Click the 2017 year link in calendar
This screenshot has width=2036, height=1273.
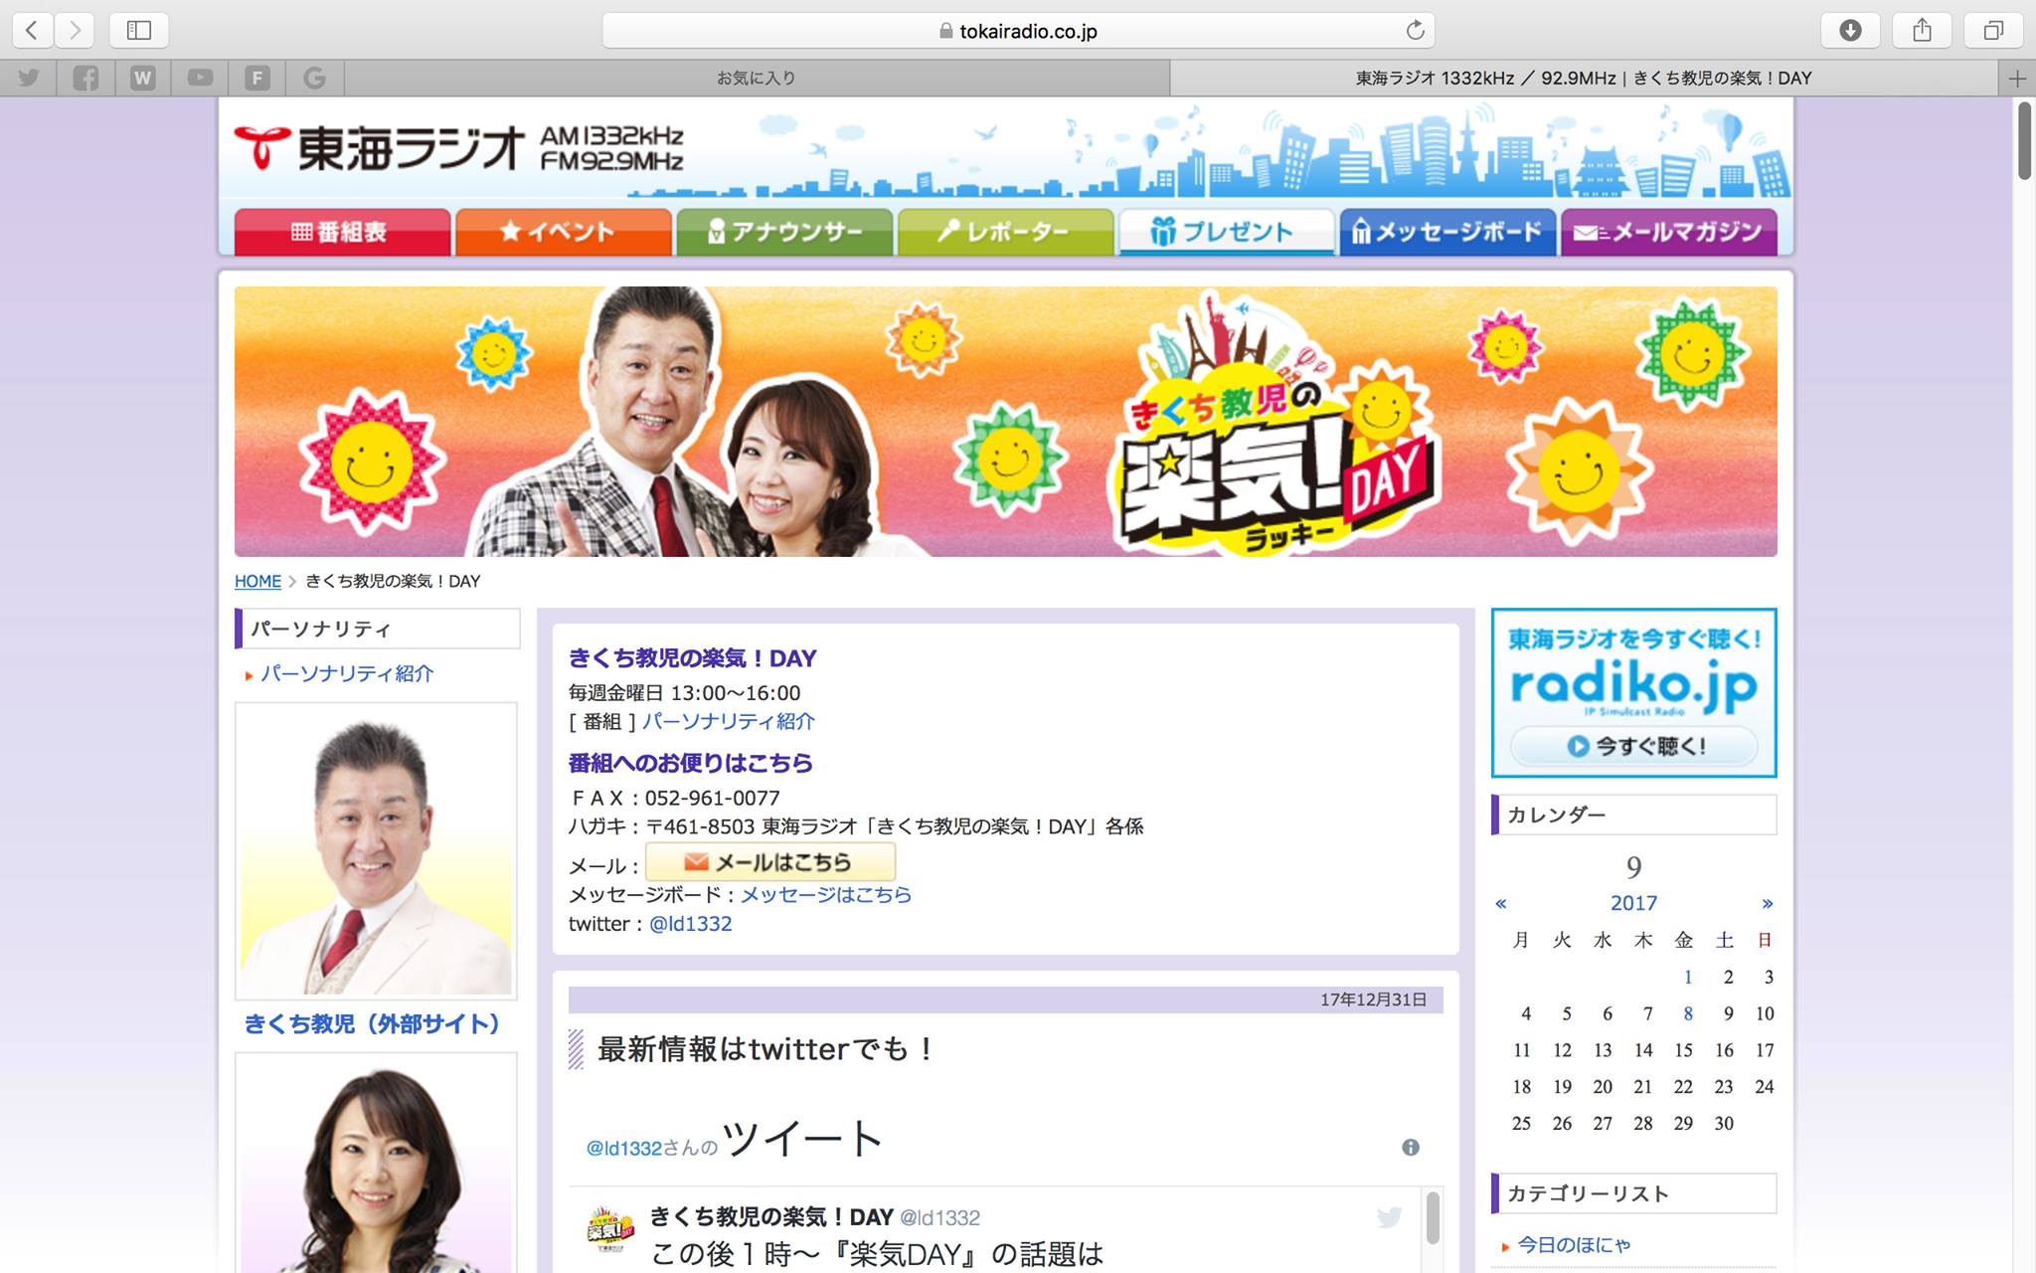pyautogui.click(x=1633, y=903)
